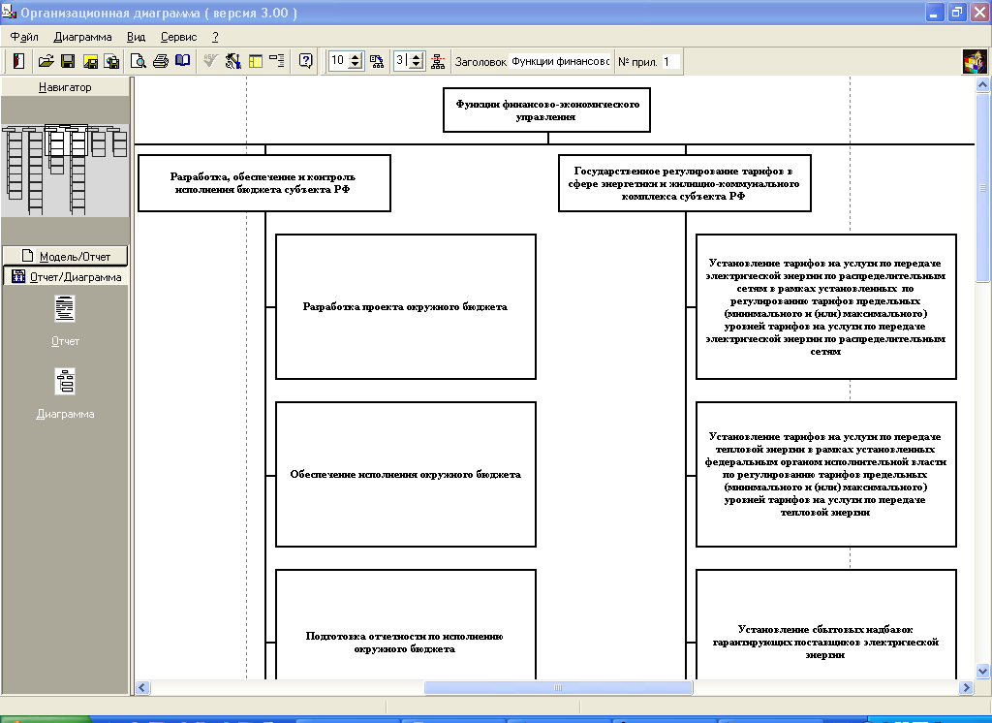Click the Навигатор panel header

(65, 87)
